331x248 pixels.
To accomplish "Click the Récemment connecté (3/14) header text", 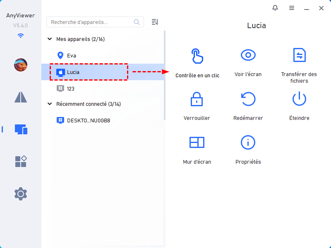I will pyautogui.click(x=89, y=104).
